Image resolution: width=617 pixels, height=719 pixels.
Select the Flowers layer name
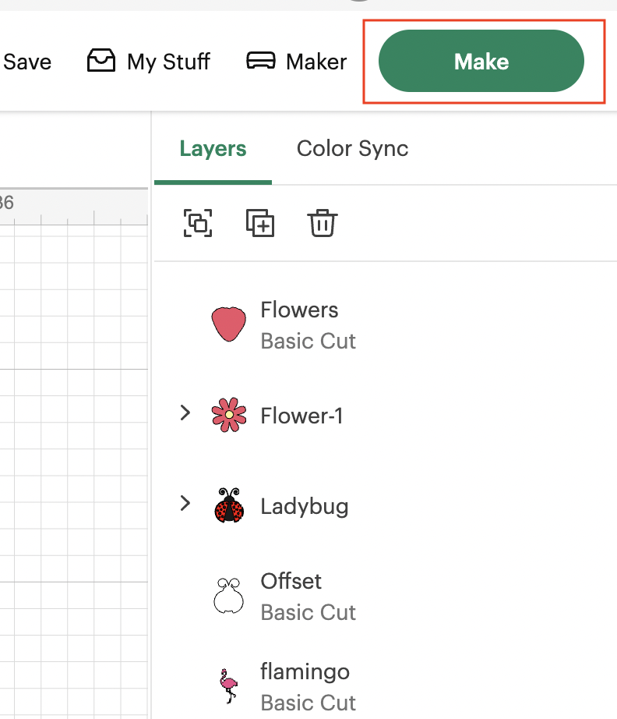[300, 310]
